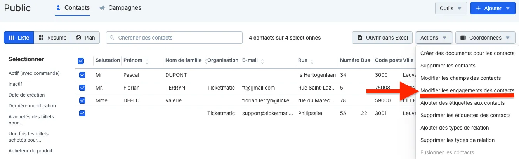Click the plus icon on Ajouter button
Viewport: 519px width, 159px height.
pos(477,8)
